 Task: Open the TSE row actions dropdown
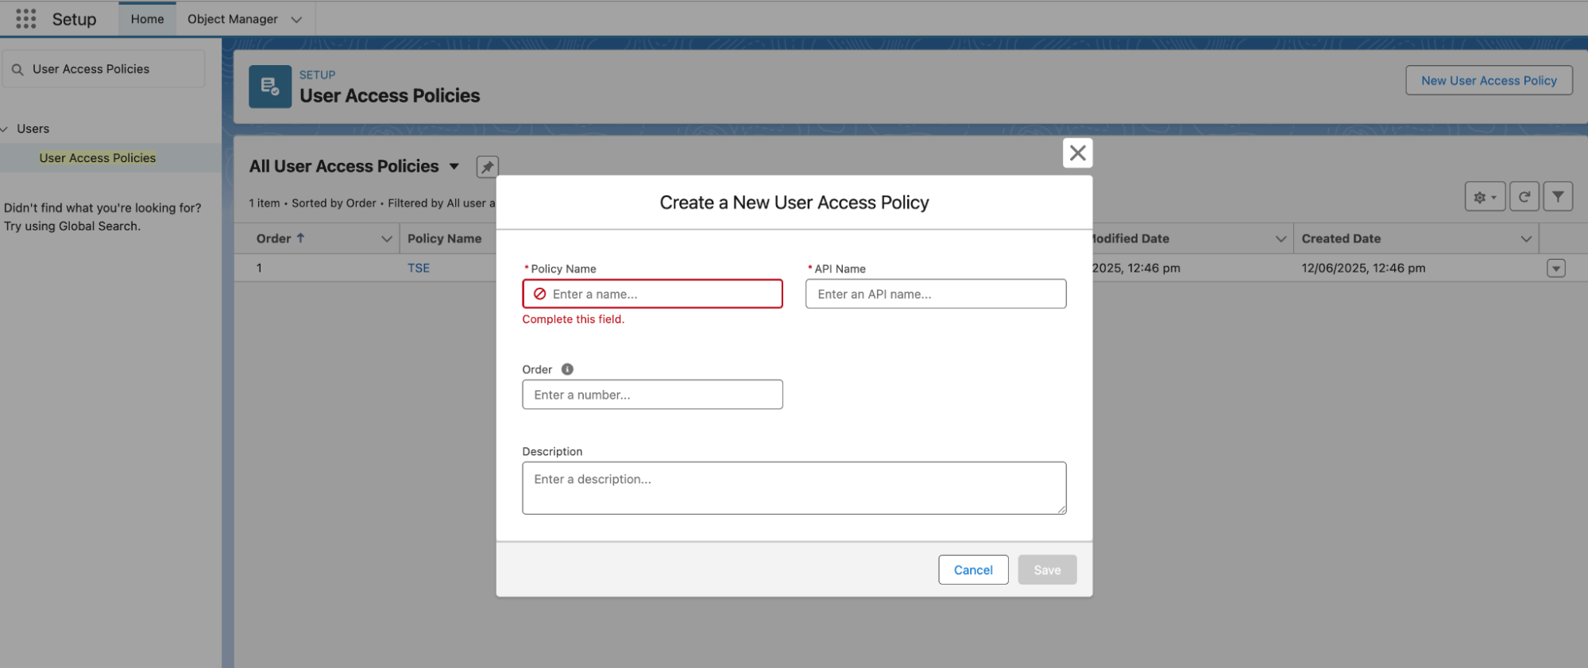1555,268
